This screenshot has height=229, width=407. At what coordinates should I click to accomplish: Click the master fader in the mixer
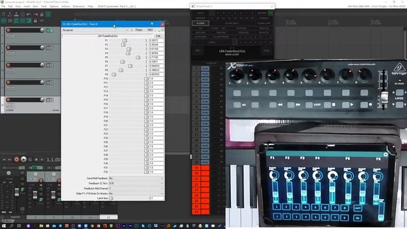point(17,192)
